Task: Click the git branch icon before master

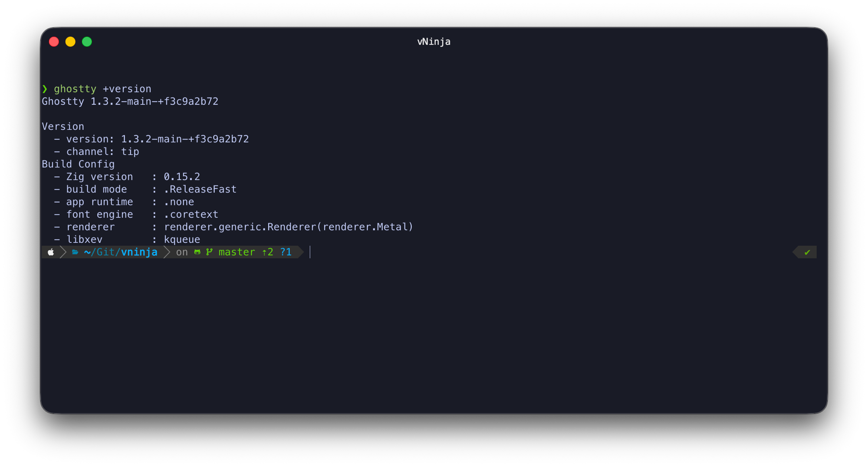Action: [x=209, y=252]
